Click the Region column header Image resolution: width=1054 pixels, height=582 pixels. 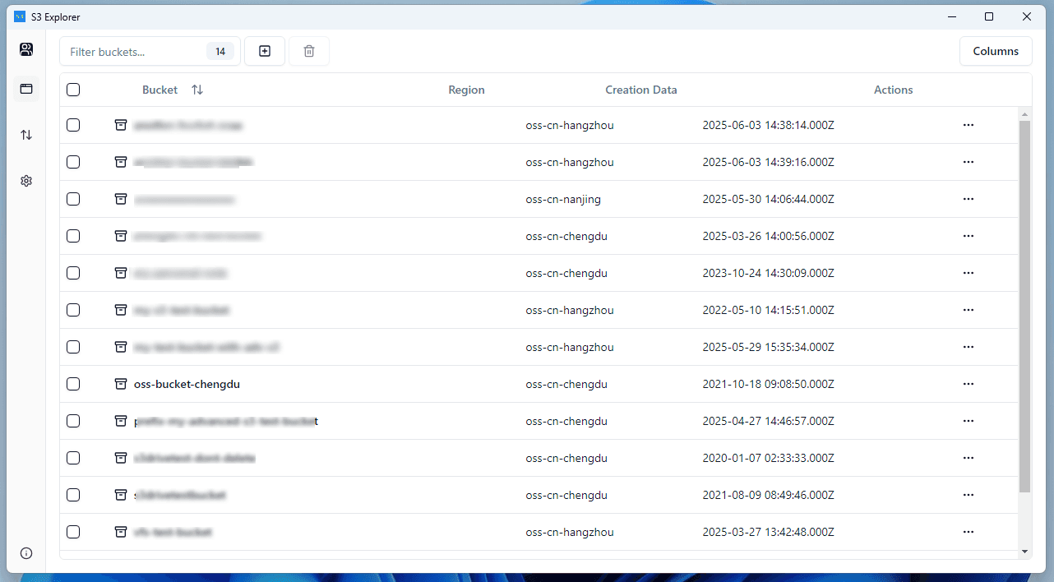pyautogui.click(x=466, y=90)
